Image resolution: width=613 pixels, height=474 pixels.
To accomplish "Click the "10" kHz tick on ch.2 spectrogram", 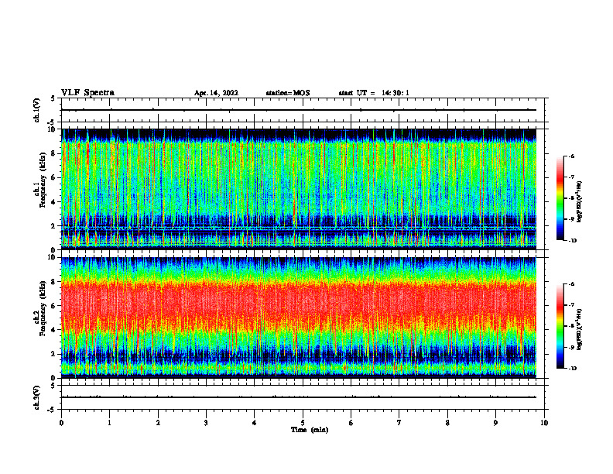I will 53,257.
